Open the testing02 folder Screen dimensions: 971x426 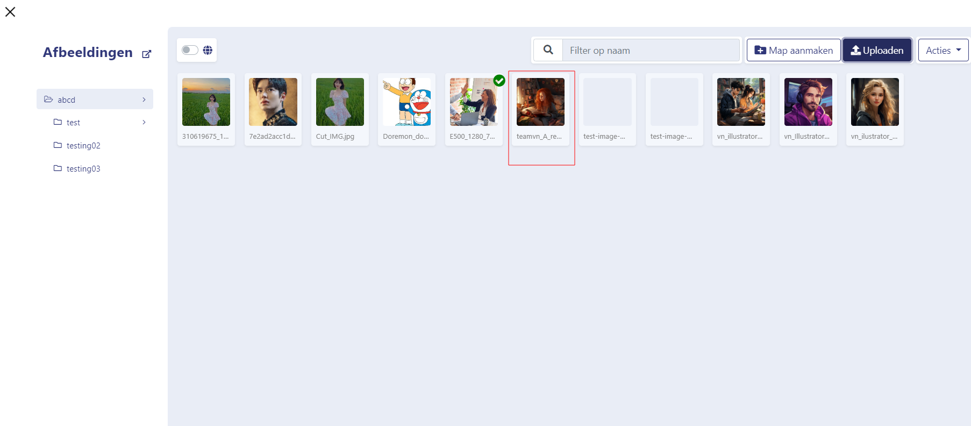[83, 146]
